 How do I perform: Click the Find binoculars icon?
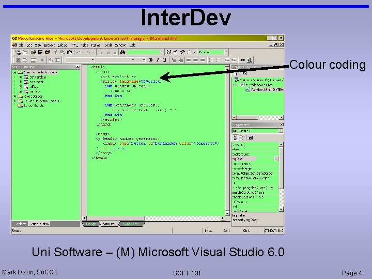122,52
